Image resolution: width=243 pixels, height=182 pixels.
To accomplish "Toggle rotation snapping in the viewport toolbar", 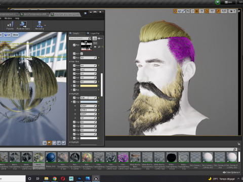I will 207,11.
